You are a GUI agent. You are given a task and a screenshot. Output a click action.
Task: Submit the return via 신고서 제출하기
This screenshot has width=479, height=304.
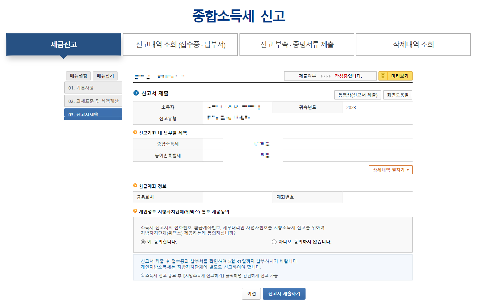[x=284, y=293]
